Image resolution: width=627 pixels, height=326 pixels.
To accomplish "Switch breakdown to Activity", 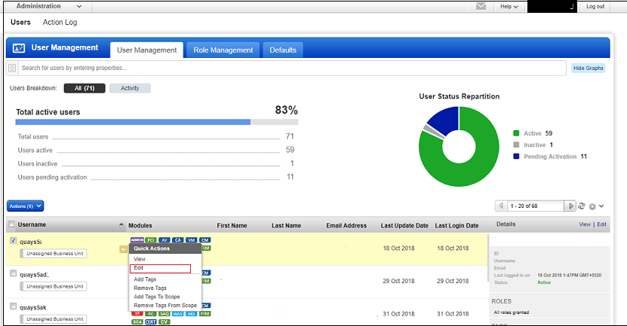I will (x=130, y=88).
